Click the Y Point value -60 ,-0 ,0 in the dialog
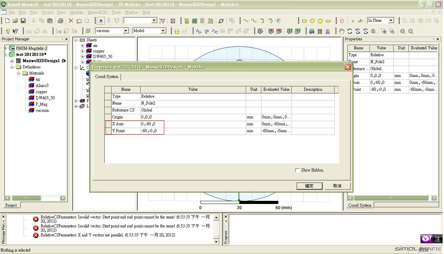The image size is (444, 254). pos(193,131)
